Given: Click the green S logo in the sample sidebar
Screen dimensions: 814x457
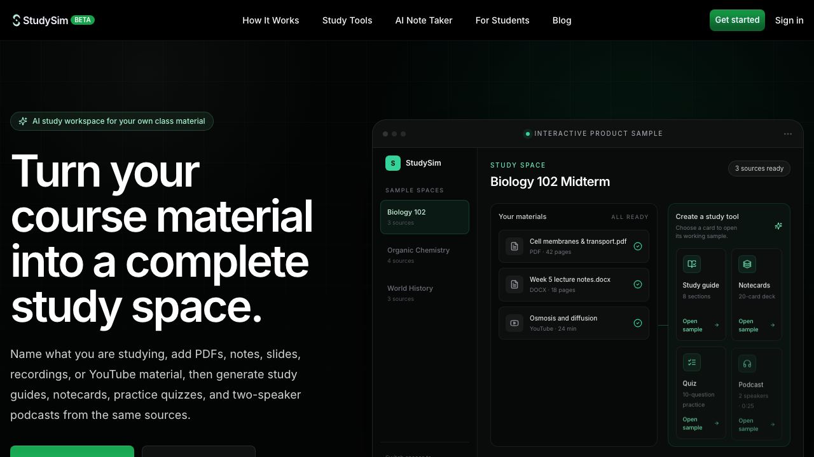Looking at the screenshot, I should click(x=393, y=163).
